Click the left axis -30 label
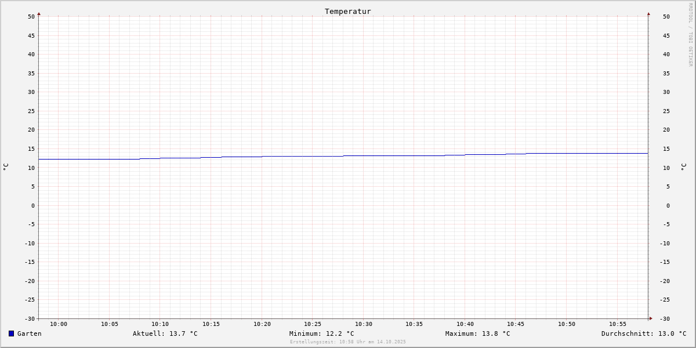 coord(30,318)
